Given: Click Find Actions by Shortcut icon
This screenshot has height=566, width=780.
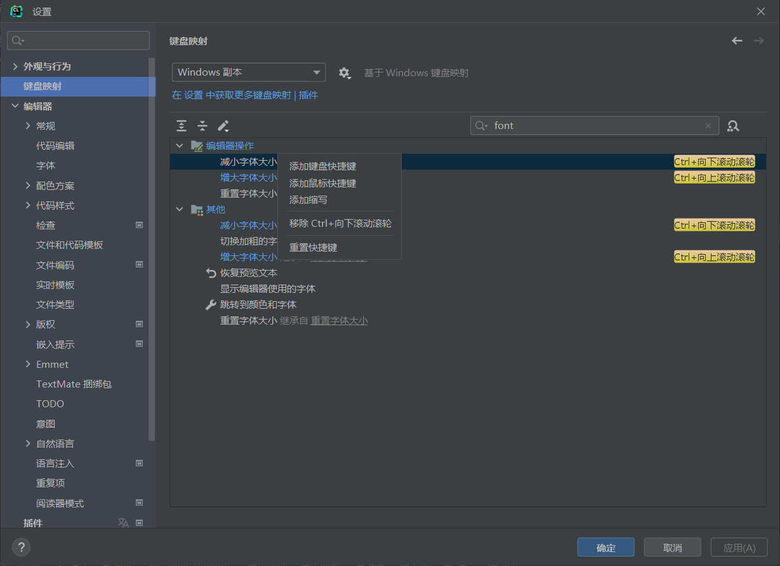Looking at the screenshot, I should 733,126.
